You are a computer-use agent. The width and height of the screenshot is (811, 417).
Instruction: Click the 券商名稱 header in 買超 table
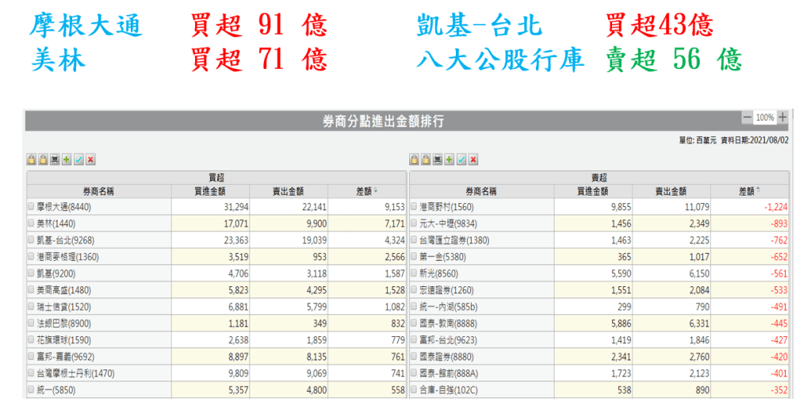pos(99,191)
